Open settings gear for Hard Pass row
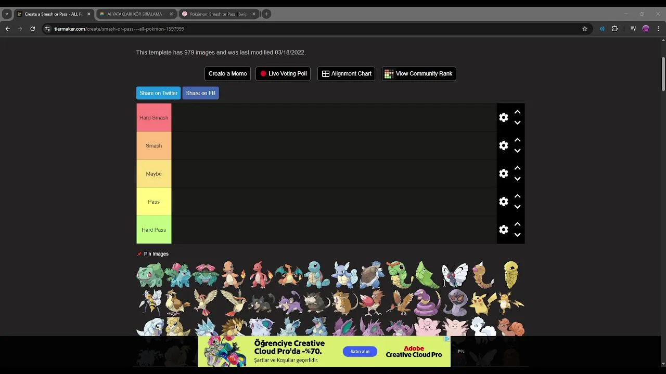This screenshot has height=374, width=666. [x=503, y=230]
